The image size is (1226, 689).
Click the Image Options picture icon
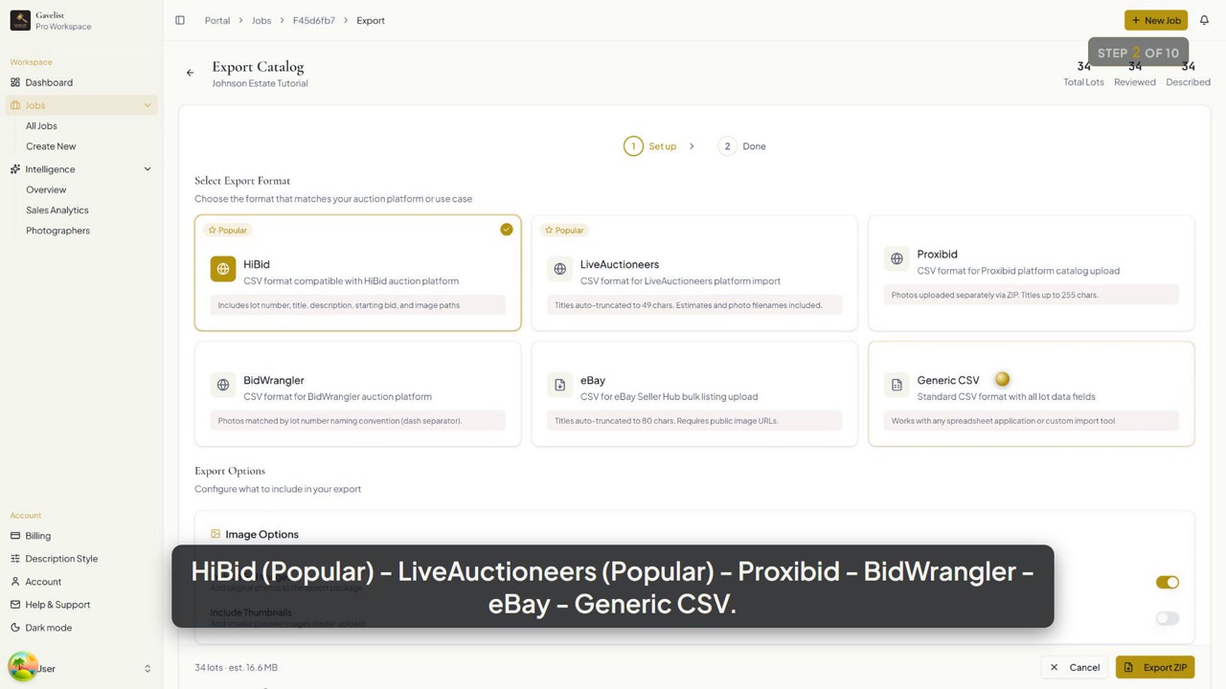click(216, 534)
